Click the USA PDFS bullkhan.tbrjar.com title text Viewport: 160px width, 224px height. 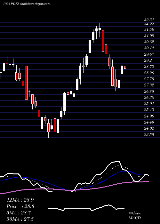point(27,4)
